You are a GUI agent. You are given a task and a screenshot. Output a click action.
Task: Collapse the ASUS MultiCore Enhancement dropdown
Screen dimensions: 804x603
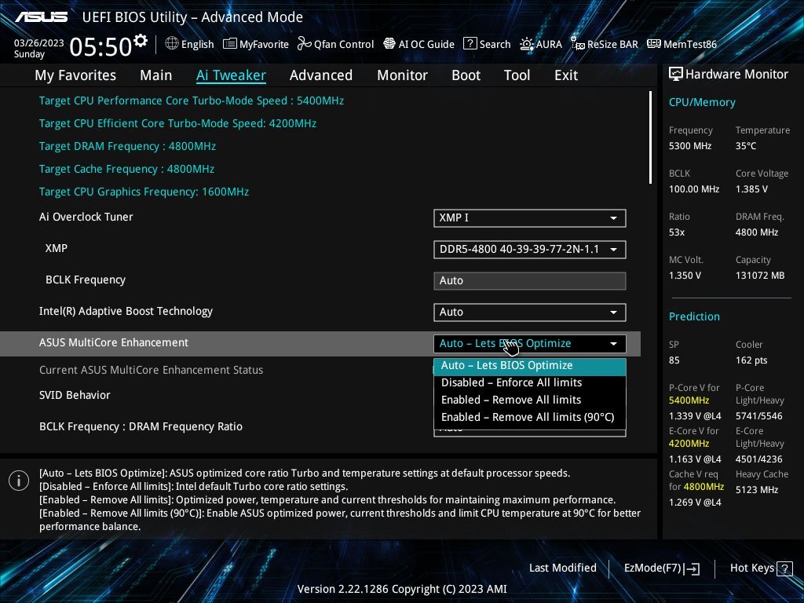coord(530,344)
